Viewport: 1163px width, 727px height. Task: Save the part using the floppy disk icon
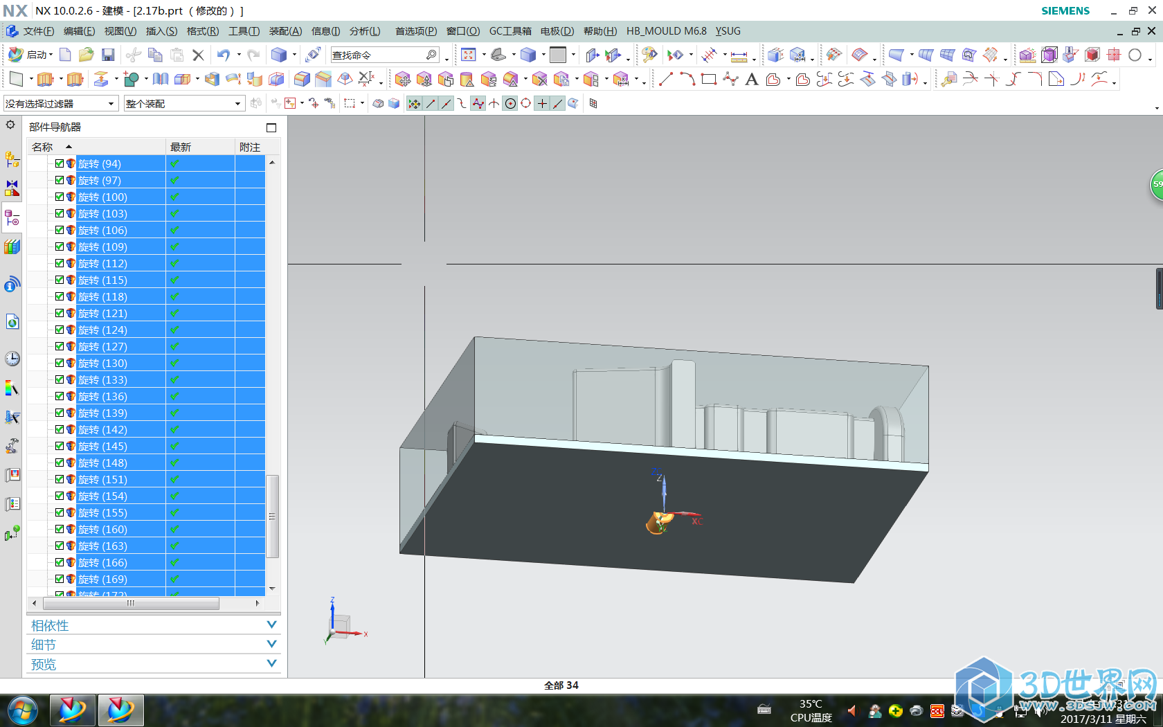click(x=108, y=55)
